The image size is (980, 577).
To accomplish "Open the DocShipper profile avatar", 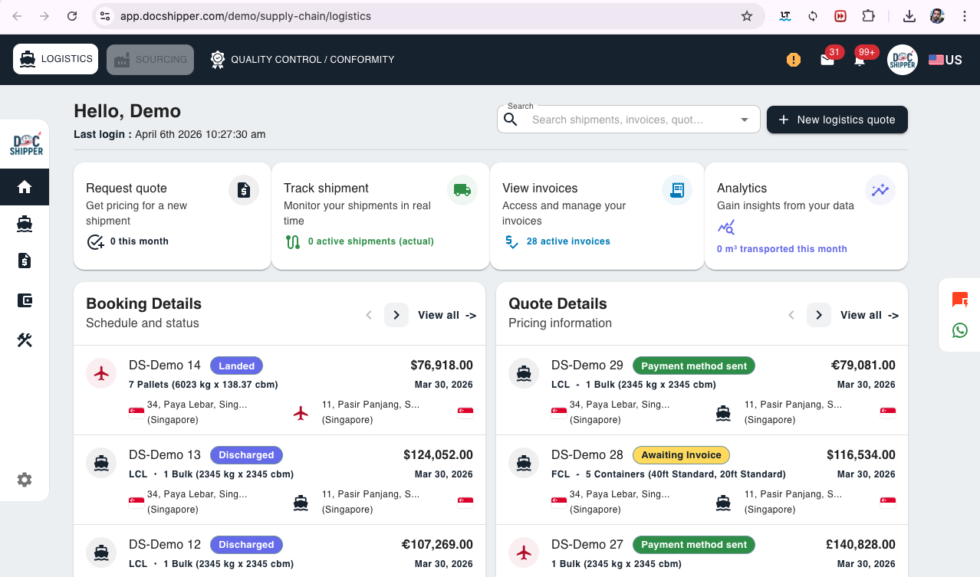I will 903,60.
